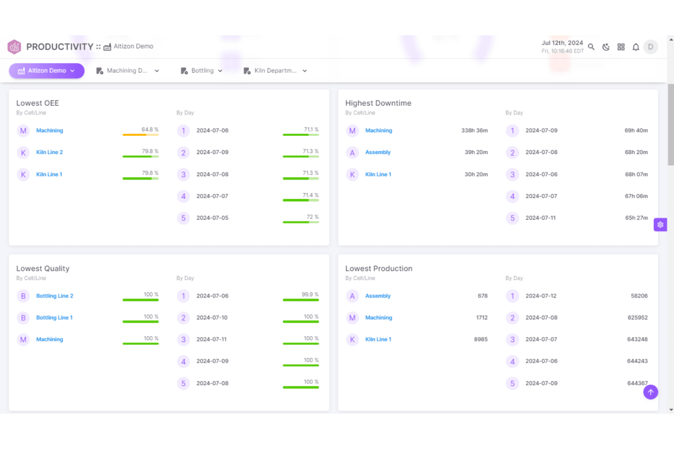Image resolution: width=674 pixels, height=449 pixels.
Task: Click the M avatar beside Machining in Lowest OEE
Action: (23, 131)
